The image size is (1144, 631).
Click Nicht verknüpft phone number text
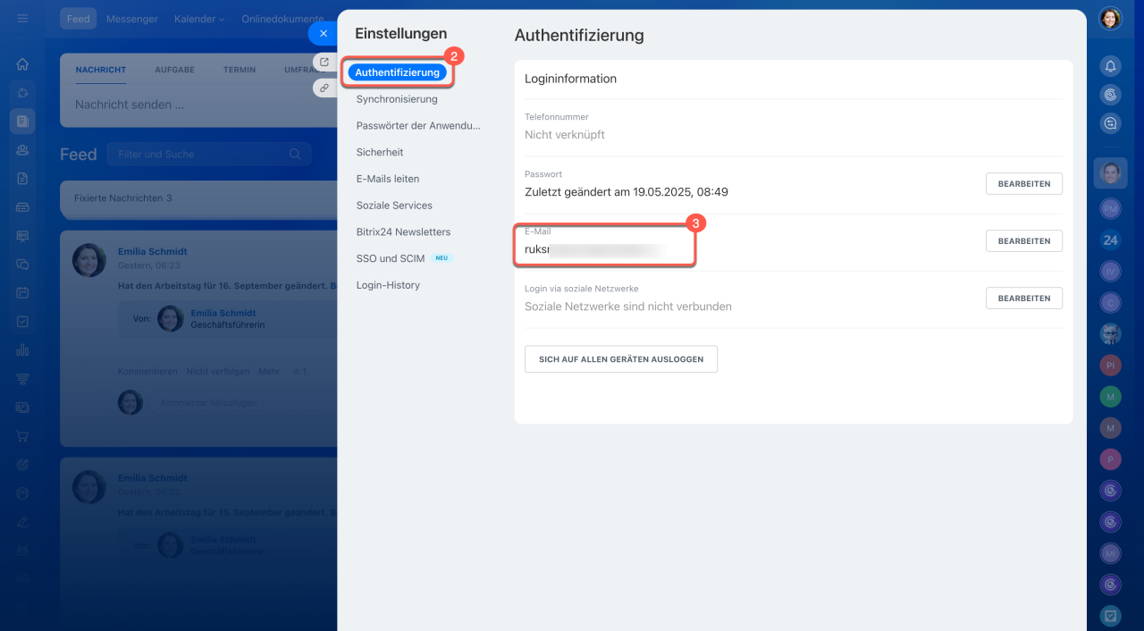pyautogui.click(x=565, y=135)
